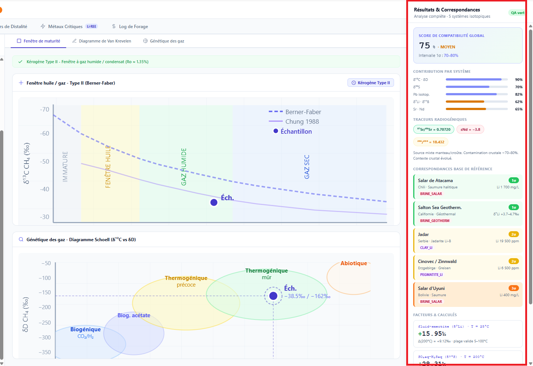Click the plus icon beside Fenêtre huile / gaz
533x366 pixels.
21,83
